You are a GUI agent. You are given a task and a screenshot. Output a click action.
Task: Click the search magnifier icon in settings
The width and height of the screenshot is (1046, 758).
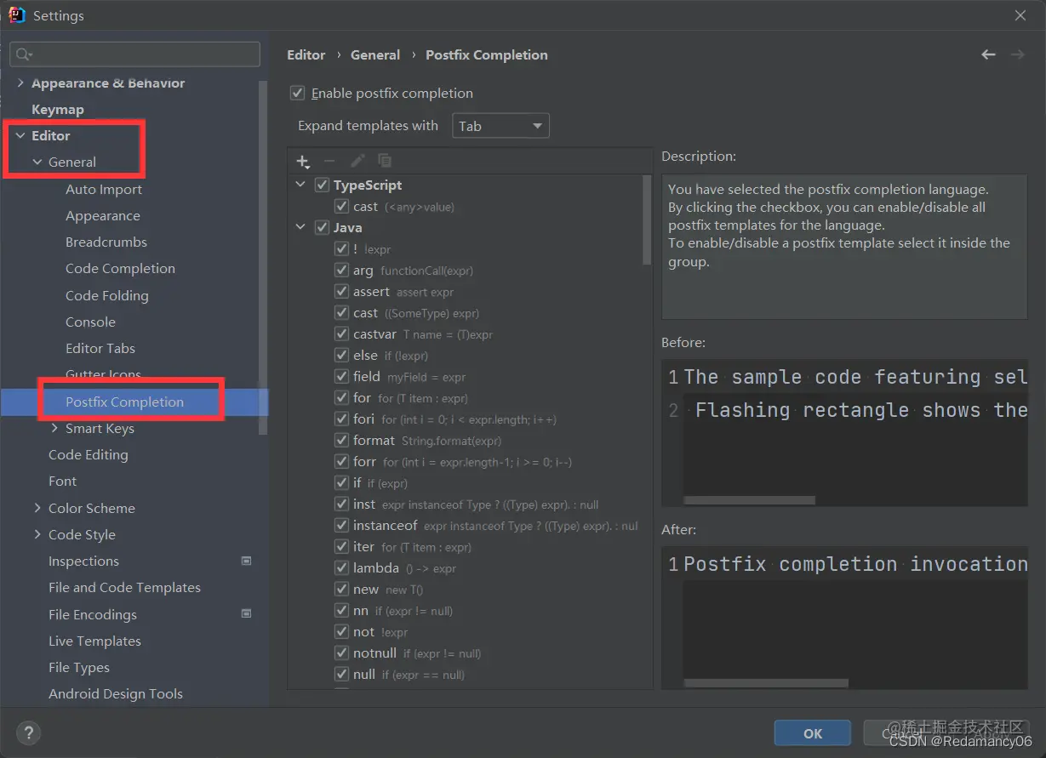point(23,54)
